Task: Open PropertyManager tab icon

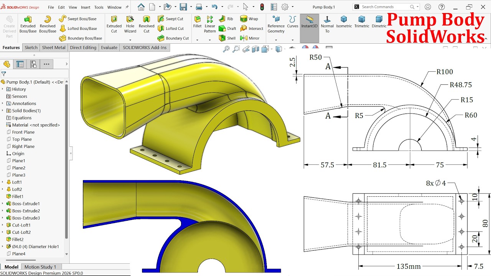Action: click(x=20, y=64)
